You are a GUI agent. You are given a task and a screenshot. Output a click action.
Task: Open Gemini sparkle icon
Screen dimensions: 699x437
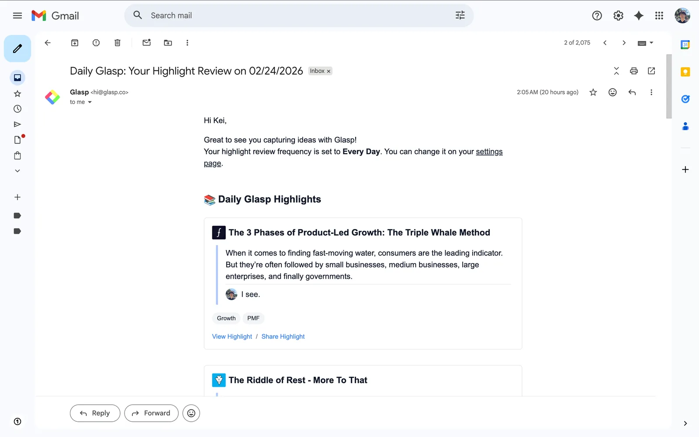(x=639, y=16)
